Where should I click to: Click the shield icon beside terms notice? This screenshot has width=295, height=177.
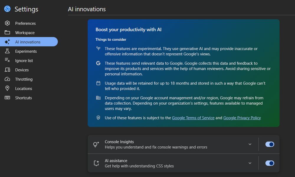98,118
